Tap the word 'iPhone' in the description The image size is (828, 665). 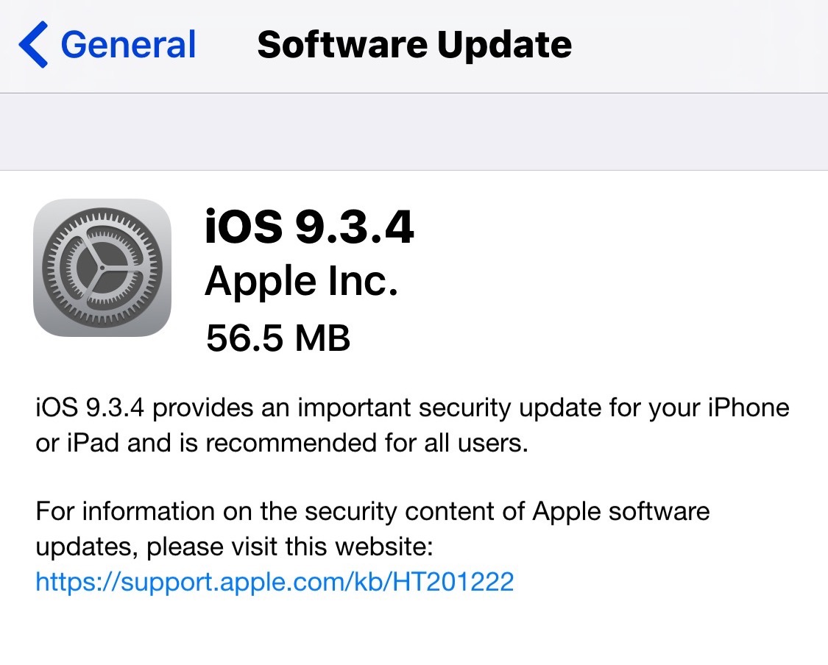pos(747,408)
